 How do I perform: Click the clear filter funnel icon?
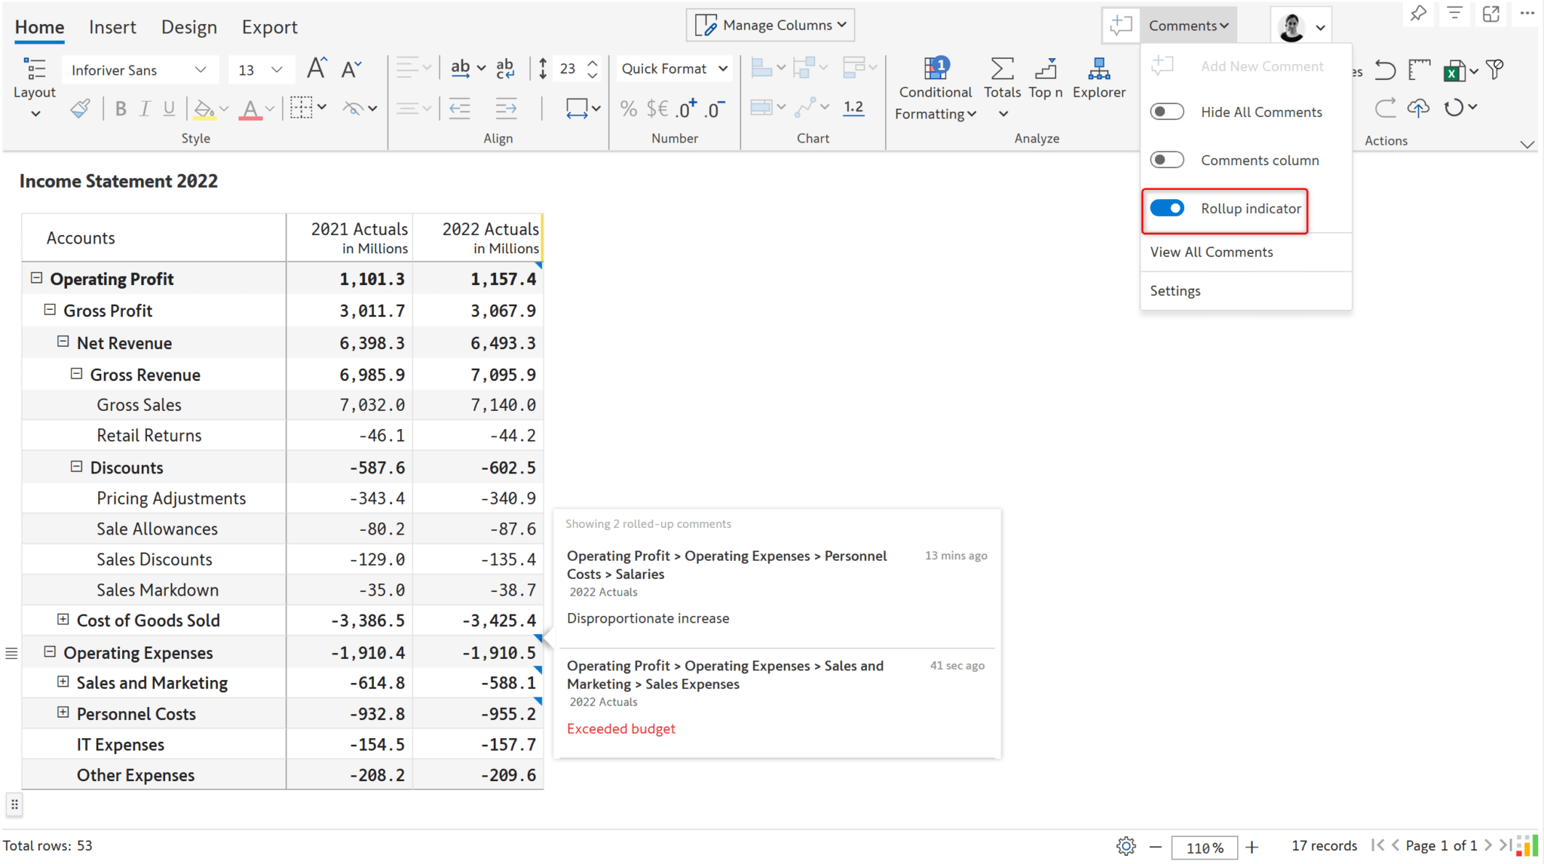click(x=1496, y=70)
